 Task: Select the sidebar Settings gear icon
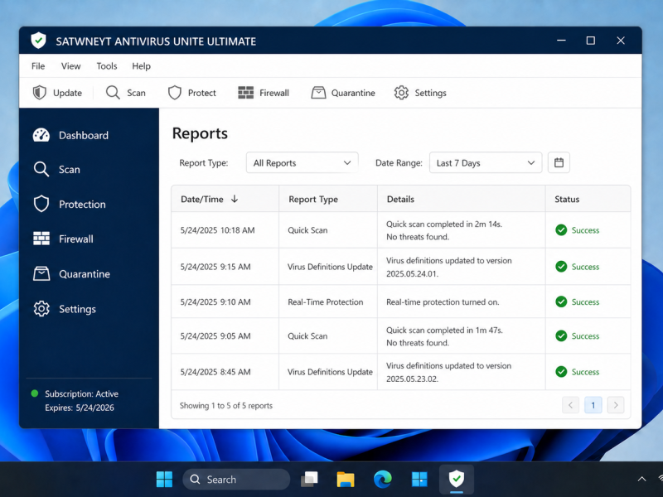pyautogui.click(x=41, y=309)
